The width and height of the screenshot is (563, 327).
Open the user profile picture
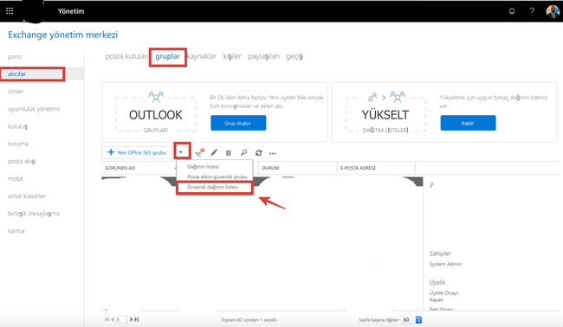(x=553, y=11)
